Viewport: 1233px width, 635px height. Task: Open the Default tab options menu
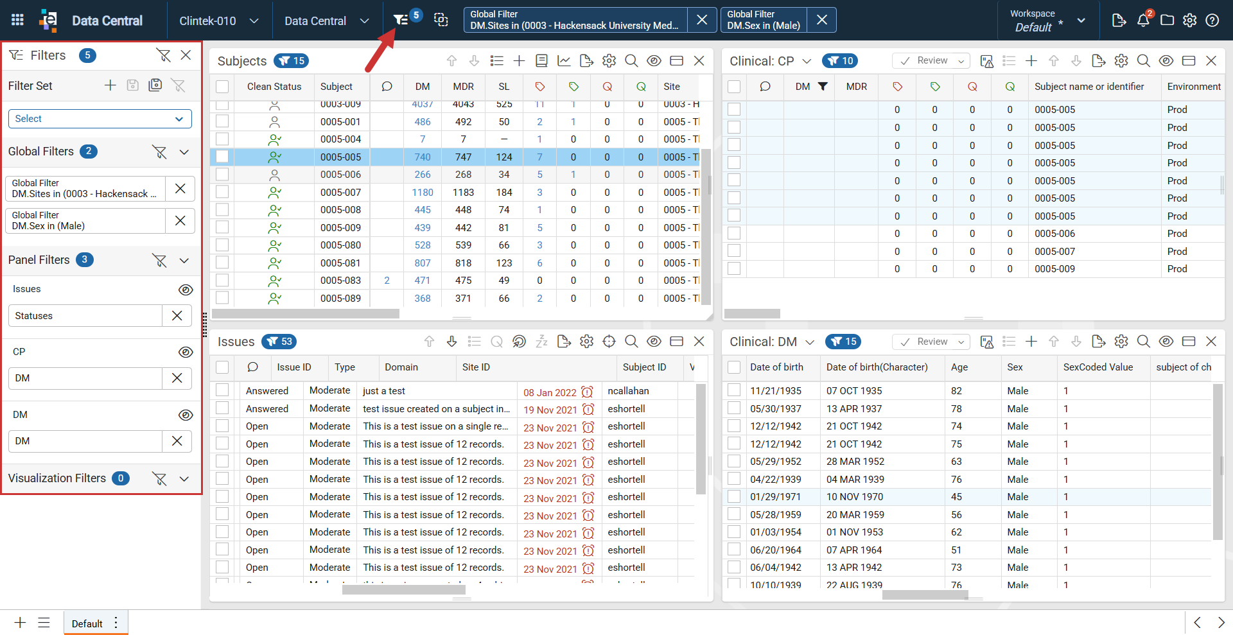tap(116, 623)
